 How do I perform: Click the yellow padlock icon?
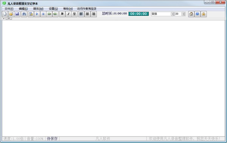coord(204,14)
